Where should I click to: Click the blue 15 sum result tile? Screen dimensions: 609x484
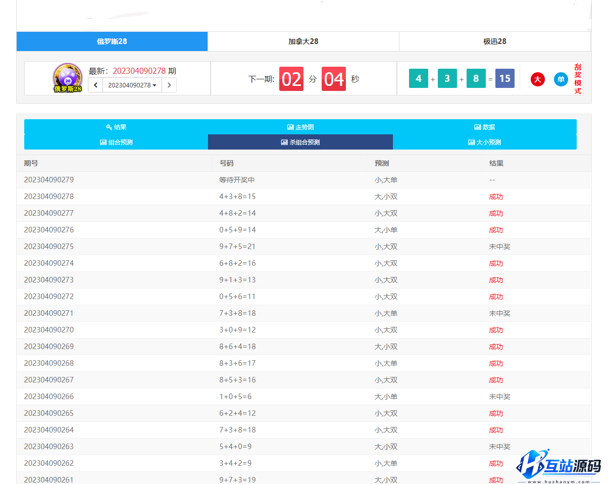(504, 79)
